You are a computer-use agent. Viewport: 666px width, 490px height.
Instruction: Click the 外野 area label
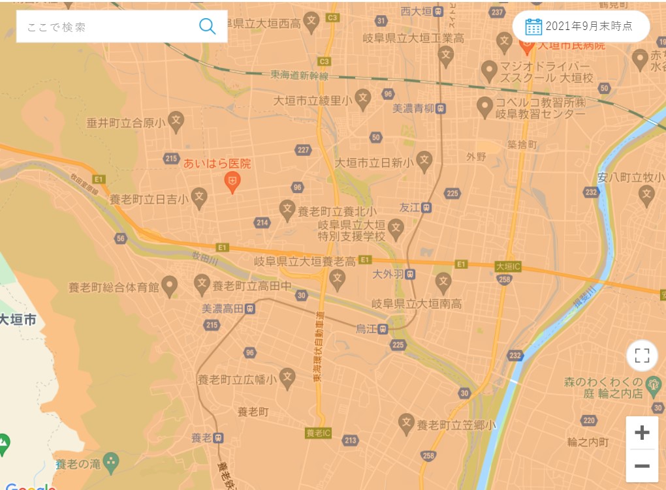[x=476, y=157]
